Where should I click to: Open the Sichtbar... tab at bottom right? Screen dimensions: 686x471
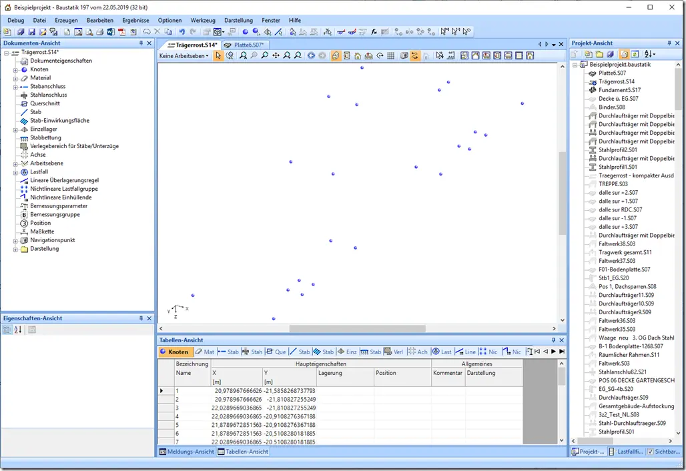(664, 452)
